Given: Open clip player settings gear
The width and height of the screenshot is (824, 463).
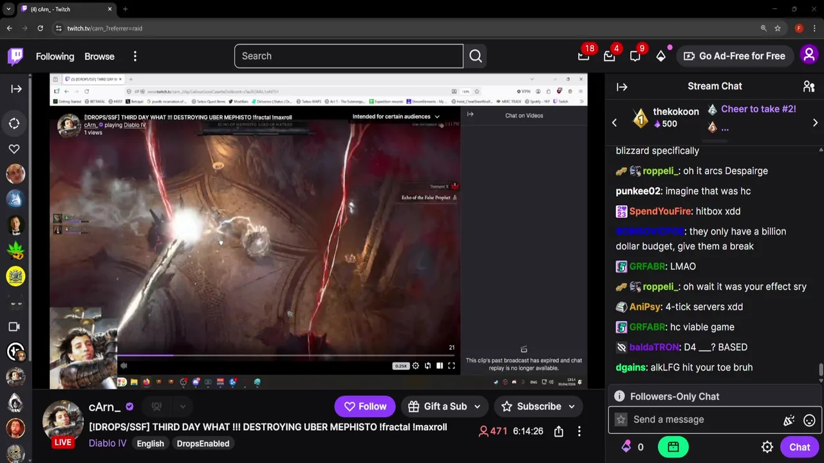Looking at the screenshot, I should tap(415, 366).
